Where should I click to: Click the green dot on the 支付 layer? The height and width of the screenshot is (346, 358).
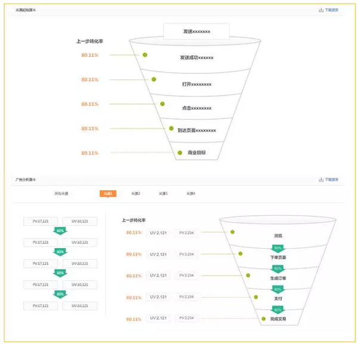tap(256, 297)
